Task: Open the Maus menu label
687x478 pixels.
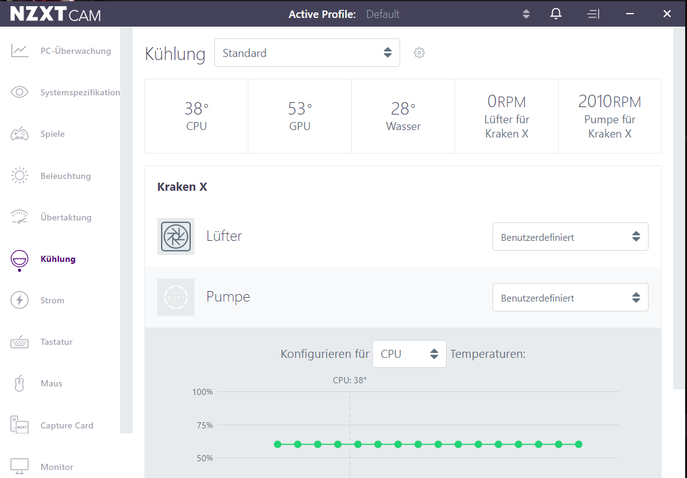Action: pos(51,383)
